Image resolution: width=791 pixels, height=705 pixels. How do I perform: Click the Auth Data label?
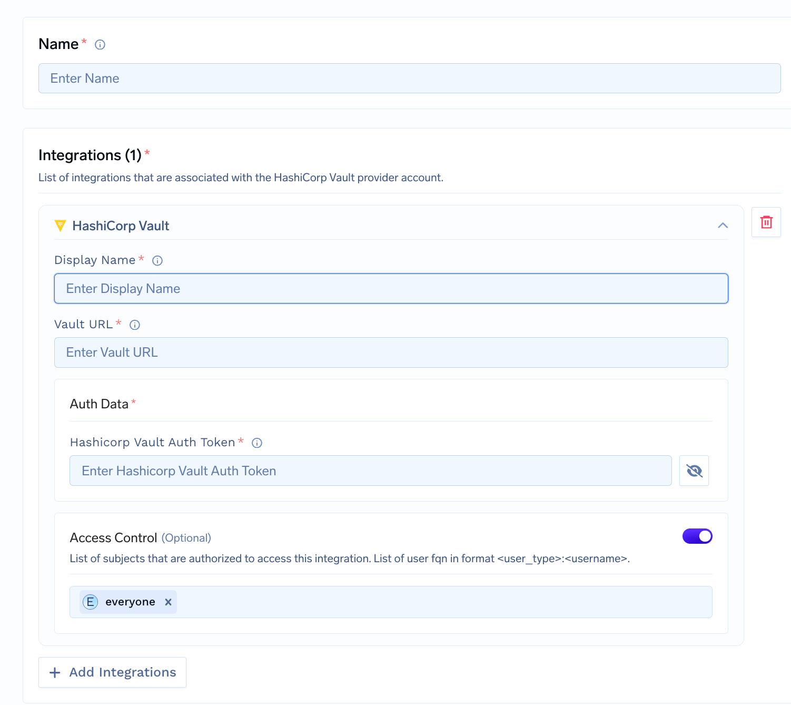click(x=99, y=404)
